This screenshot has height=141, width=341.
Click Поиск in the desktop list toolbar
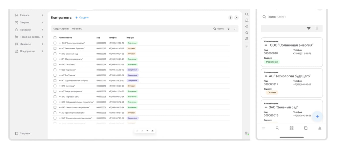pos(218,29)
